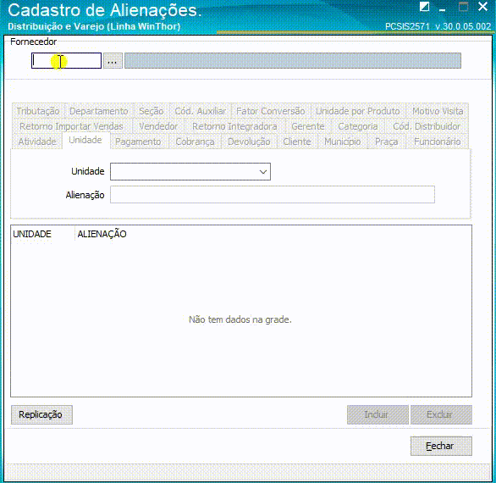Open the Cód. Distribuidor tab
Viewport: 496px width, 483px height.
pyautogui.click(x=427, y=126)
